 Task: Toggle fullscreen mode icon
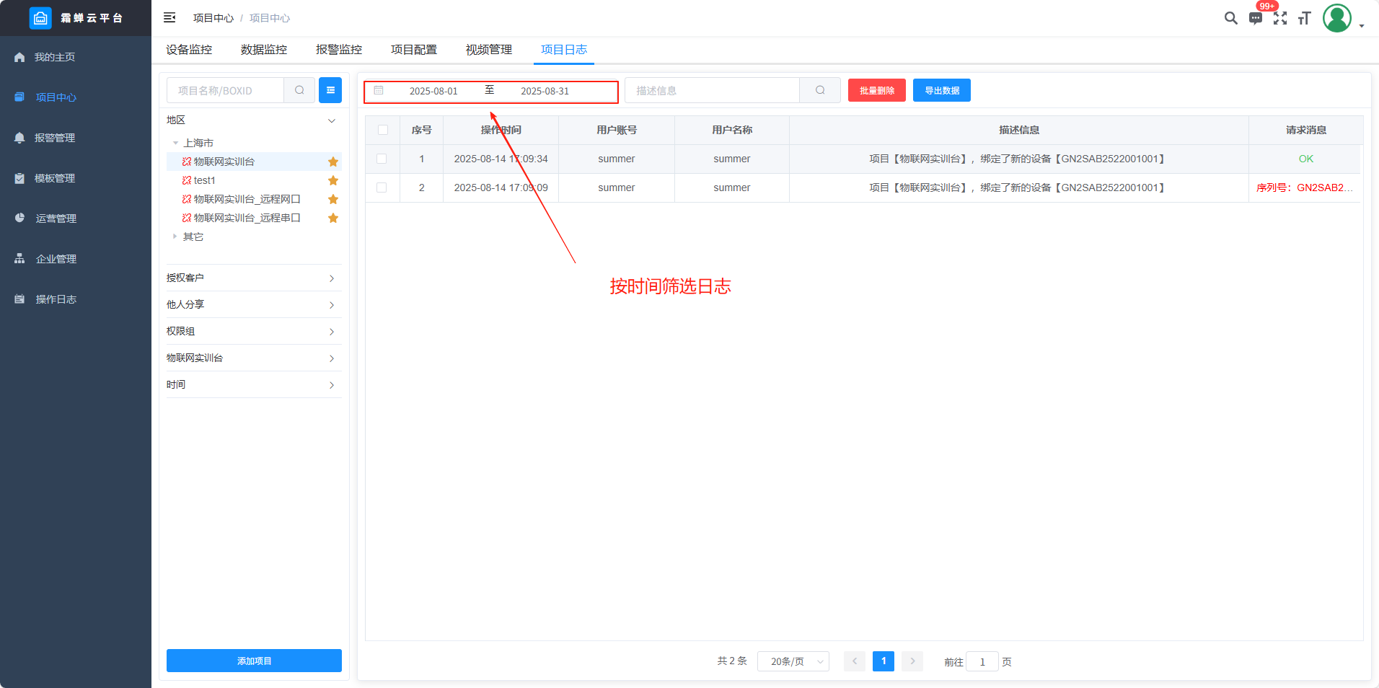tap(1280, 18)
